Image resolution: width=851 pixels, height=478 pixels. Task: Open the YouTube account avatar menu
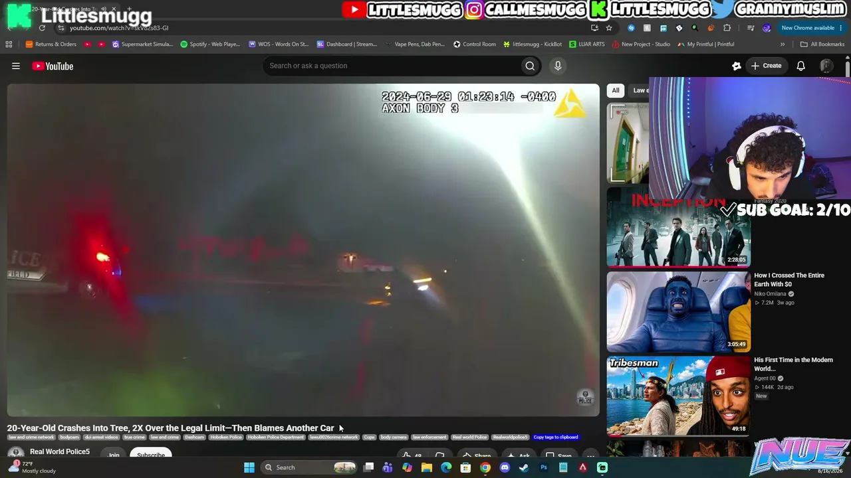(x=826, y=66)
